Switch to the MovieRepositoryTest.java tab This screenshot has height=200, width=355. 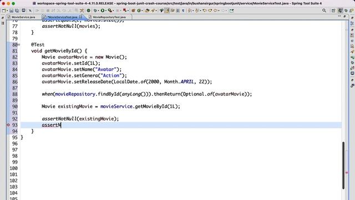[109, 17]
